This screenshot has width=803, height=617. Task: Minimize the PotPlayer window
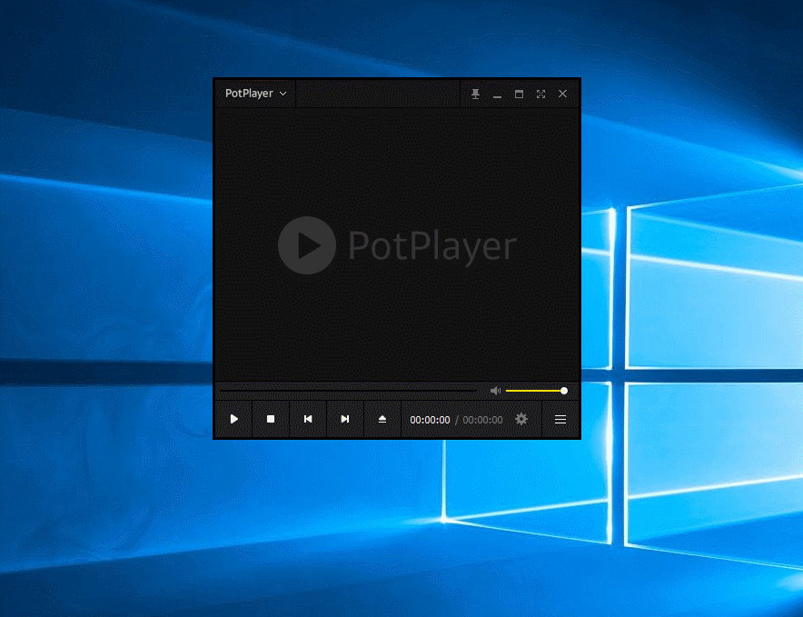pyautogui.click(x=497, y=95)
